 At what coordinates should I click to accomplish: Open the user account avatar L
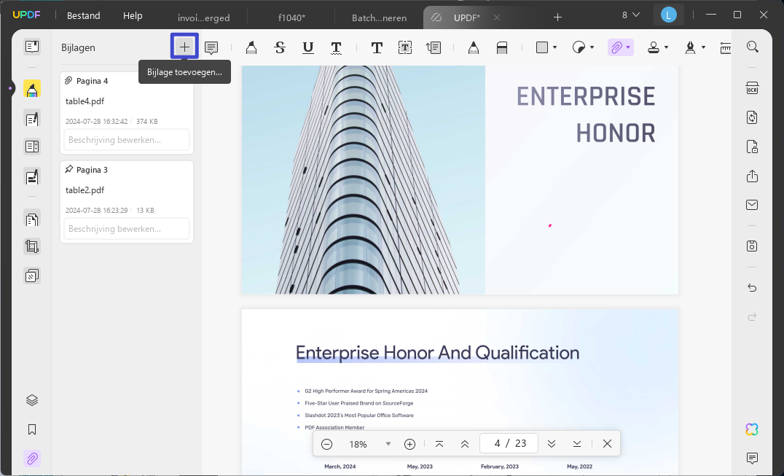[x=668, y=15]
